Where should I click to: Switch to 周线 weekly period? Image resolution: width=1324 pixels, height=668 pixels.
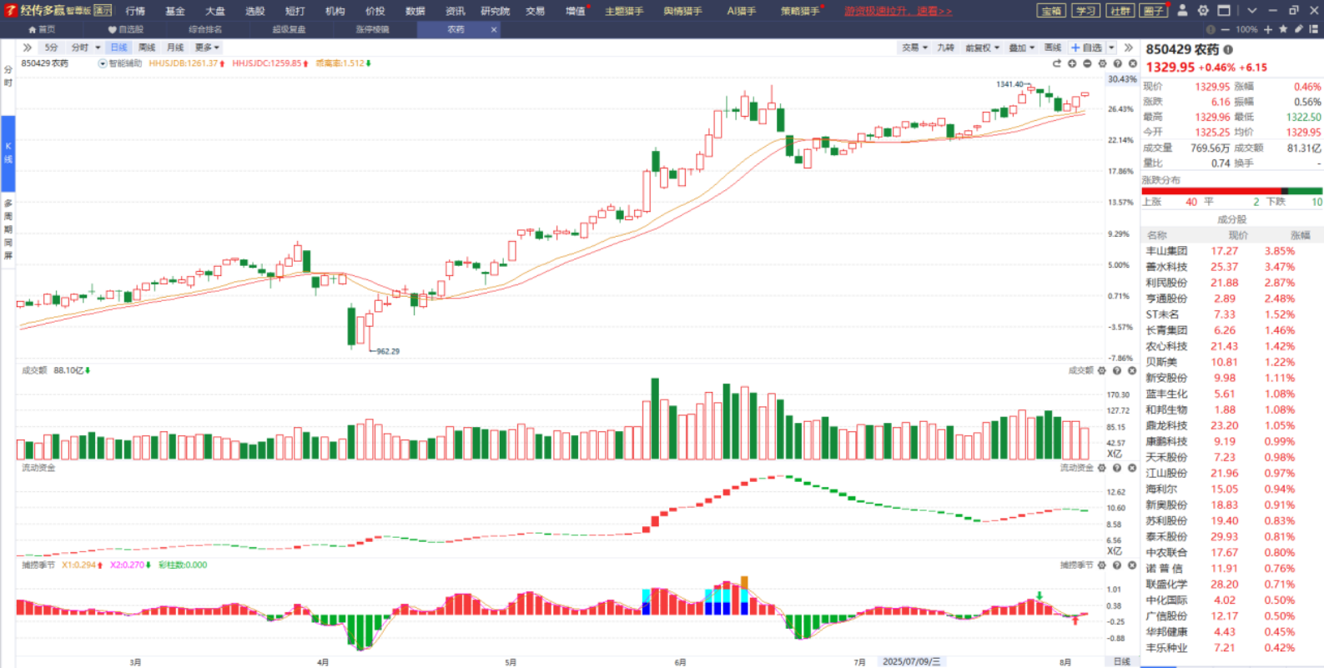click(147, 48)
